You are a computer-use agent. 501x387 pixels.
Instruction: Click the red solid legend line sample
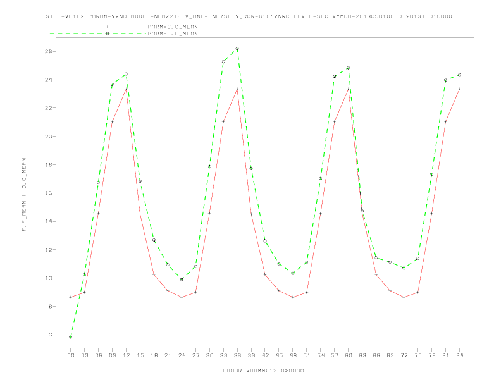98,27
